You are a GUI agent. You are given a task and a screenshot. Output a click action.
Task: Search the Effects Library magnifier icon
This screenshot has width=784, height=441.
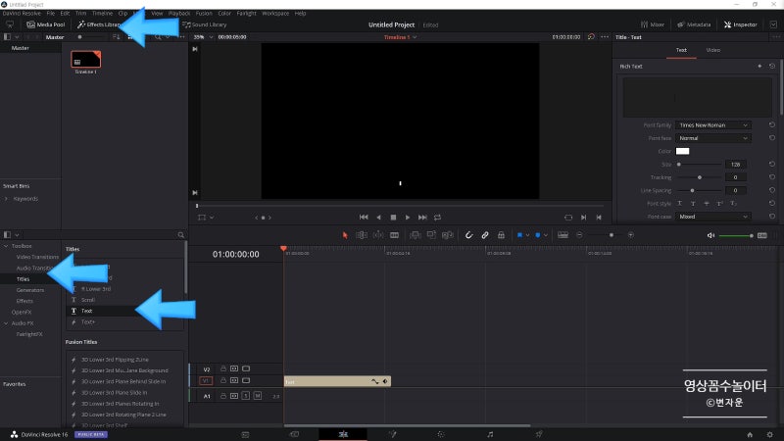coord(181,235)
